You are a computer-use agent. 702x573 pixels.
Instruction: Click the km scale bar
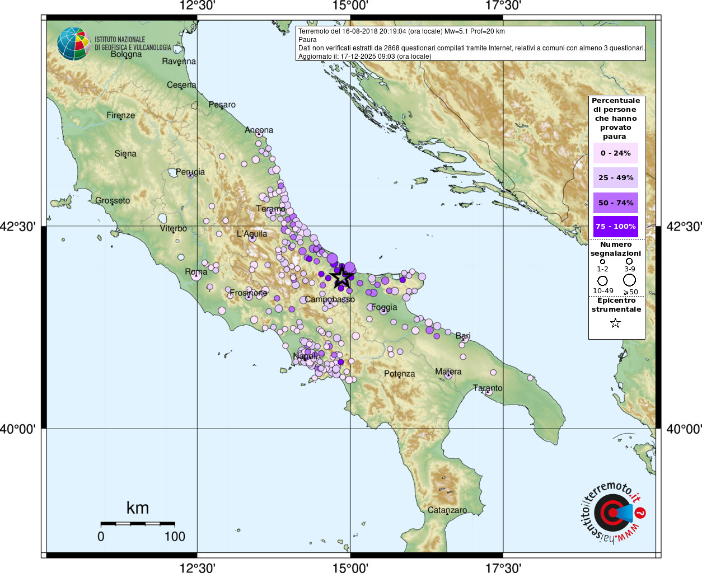138,524
